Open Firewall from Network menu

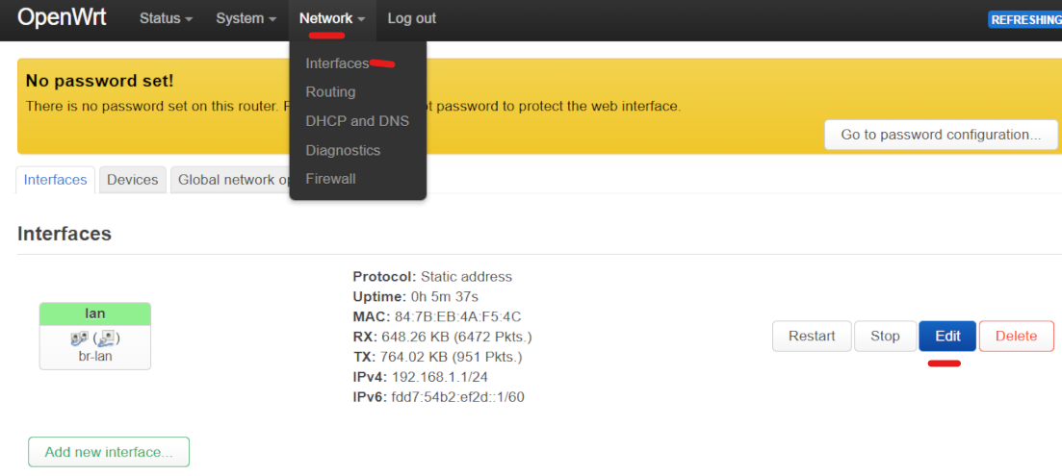click(x=330, y=179)
